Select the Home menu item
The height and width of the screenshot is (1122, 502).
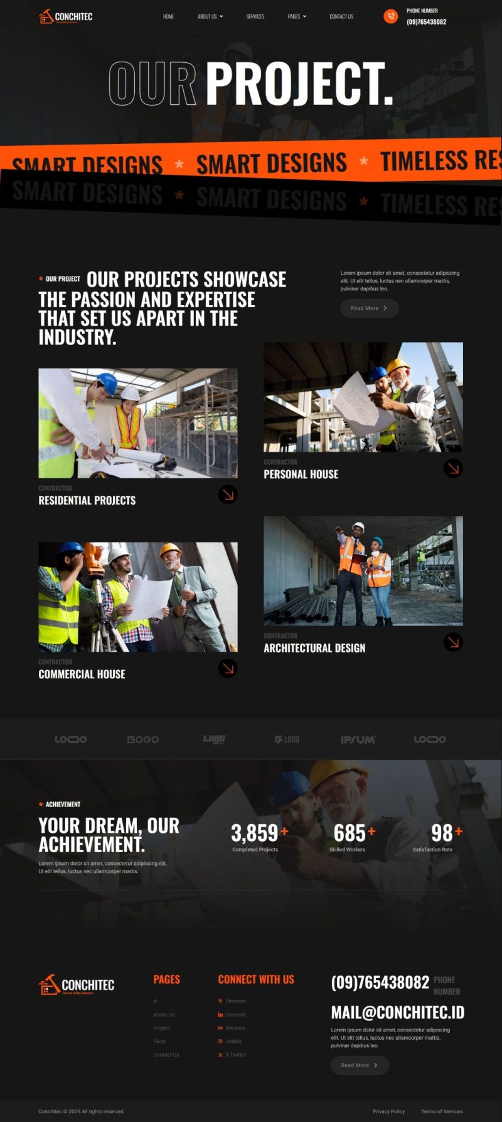[169, 16]
